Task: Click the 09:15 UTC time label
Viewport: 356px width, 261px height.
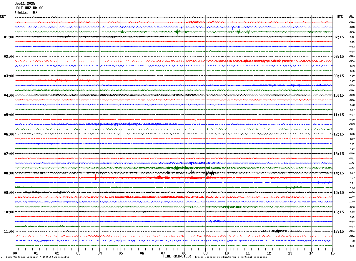Action: [339, 76]
